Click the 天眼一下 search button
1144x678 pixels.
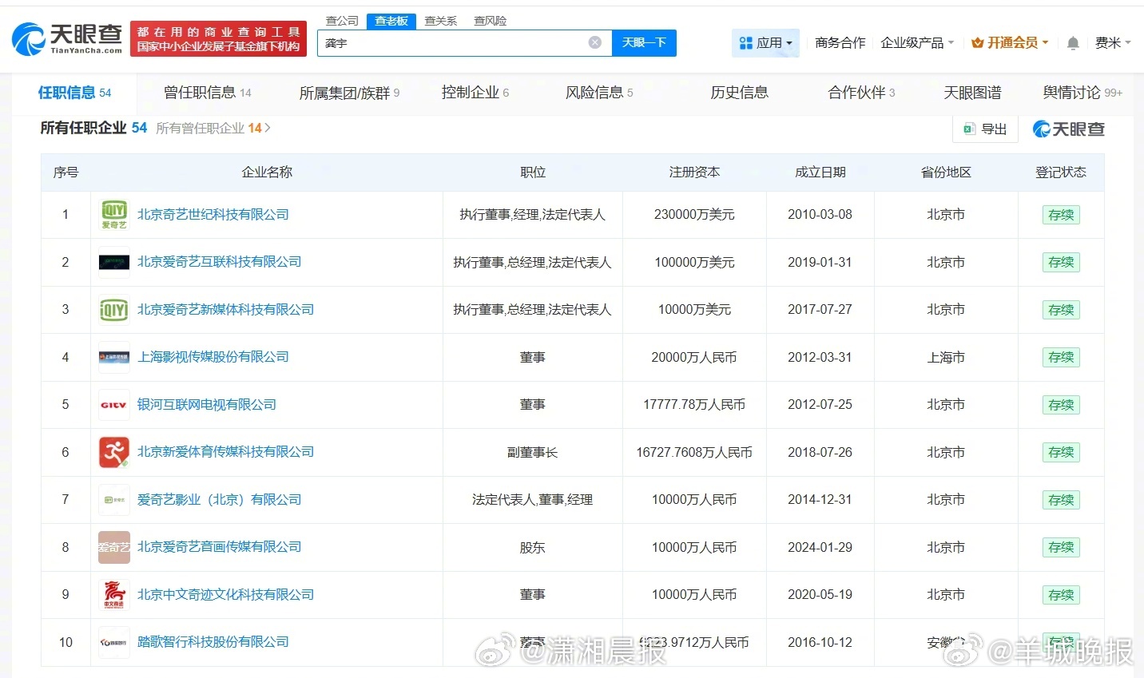pos(645,43)
